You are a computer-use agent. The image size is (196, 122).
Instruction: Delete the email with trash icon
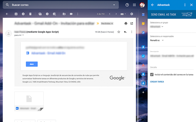click(30, 14)
